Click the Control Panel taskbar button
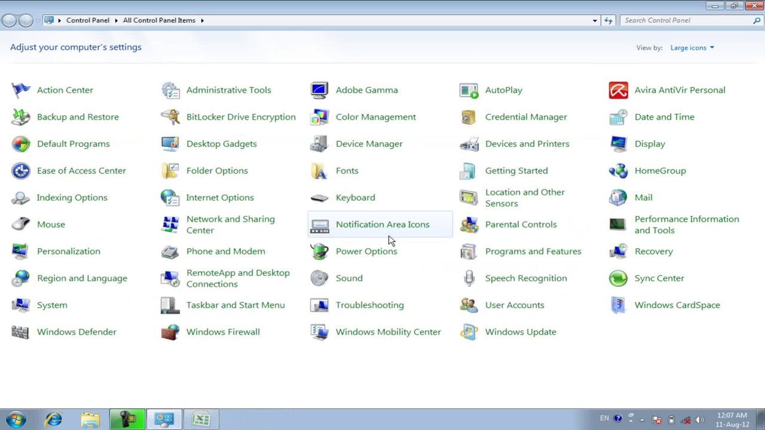765x430 pixels. (164, 419)
